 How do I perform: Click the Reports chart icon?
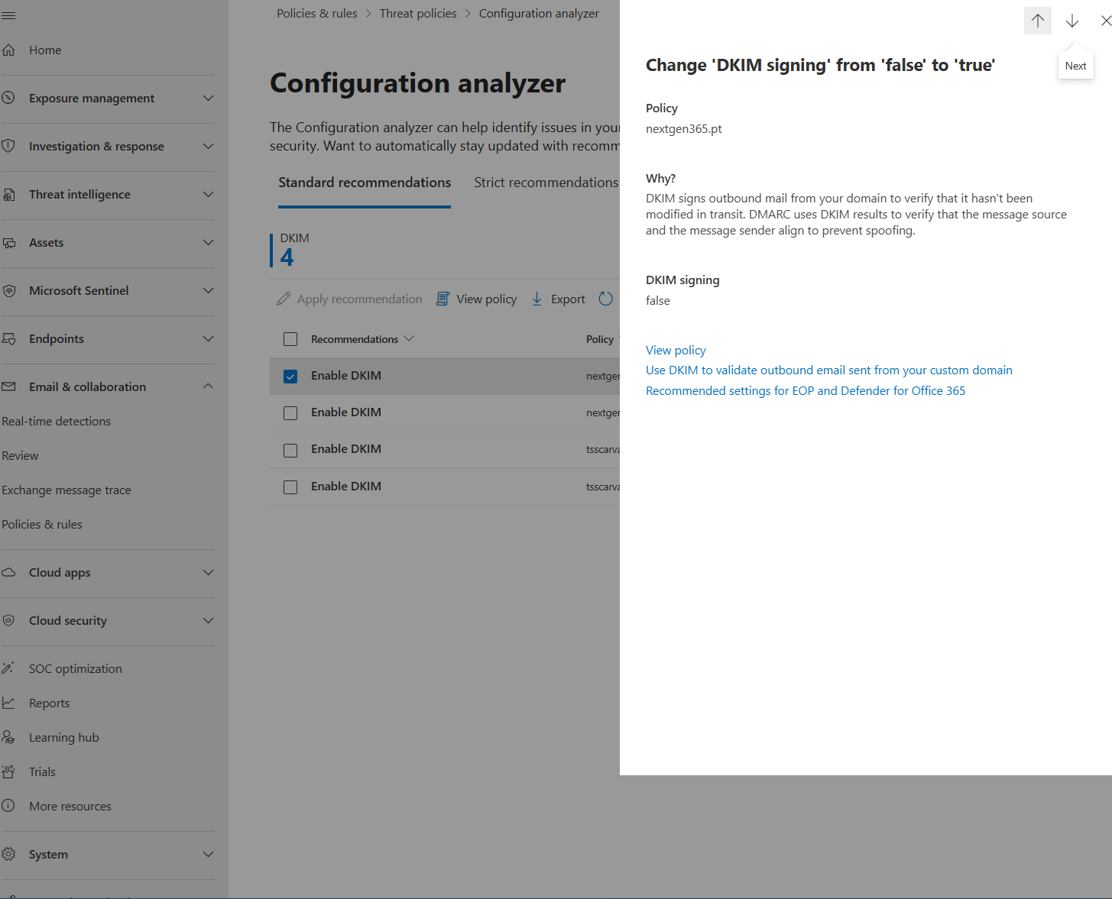point(8,703)
